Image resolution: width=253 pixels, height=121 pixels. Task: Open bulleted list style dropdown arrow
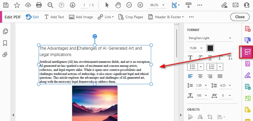pyautogui.click(x=201, y=67)
